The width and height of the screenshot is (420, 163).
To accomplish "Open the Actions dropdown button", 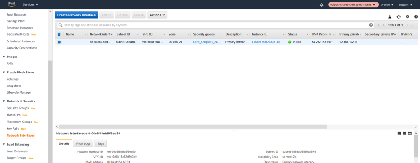I will (x=157, y=15).
